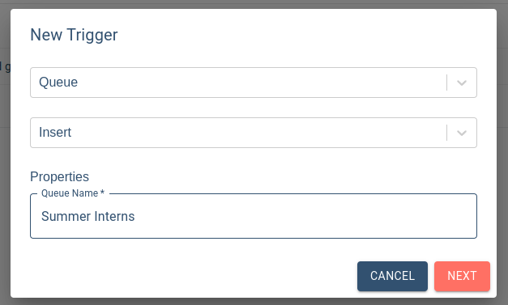Click blank space inside Queue dropdown box
Image resolution: width=508 pixels, height=305 pixels.
(x=259, y=83)
